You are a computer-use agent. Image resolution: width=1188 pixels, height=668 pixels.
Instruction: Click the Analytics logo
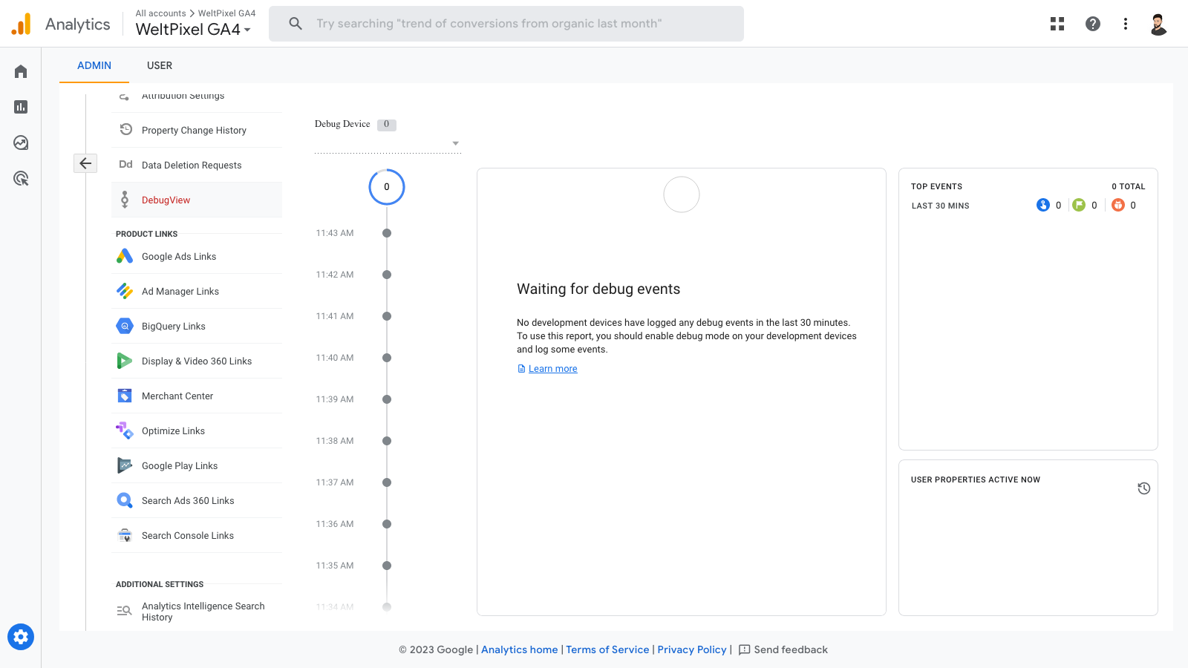(22, 24)
